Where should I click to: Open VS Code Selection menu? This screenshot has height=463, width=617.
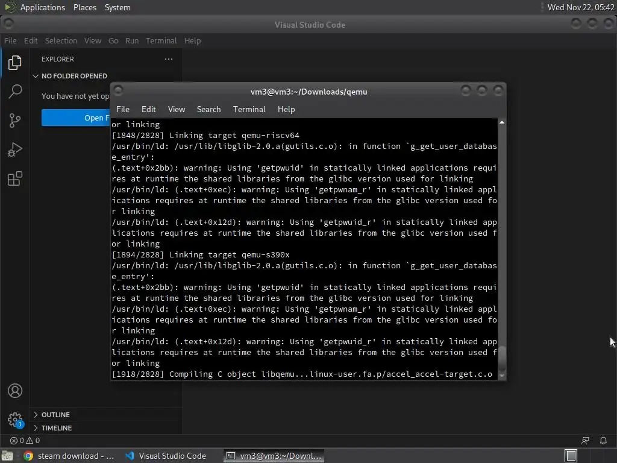[x=61, y=40]
